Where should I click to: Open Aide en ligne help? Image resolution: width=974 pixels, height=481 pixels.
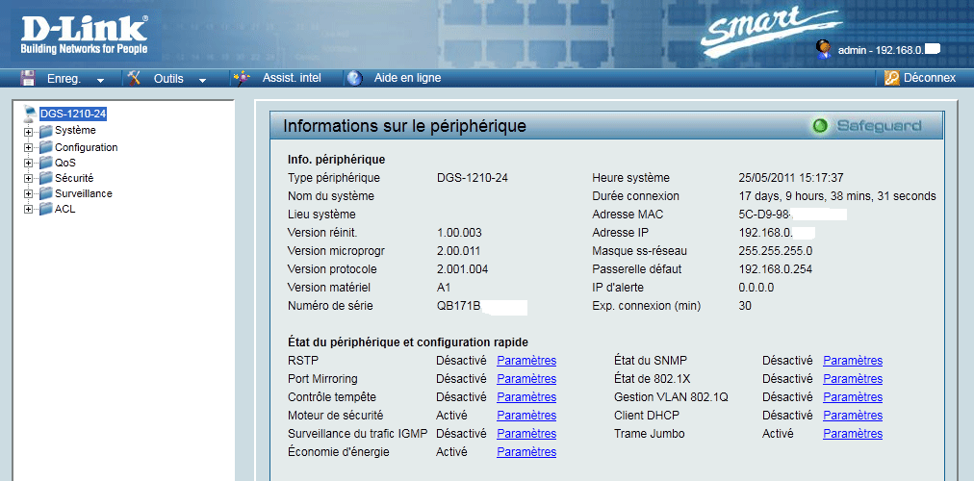coord(407,78)
